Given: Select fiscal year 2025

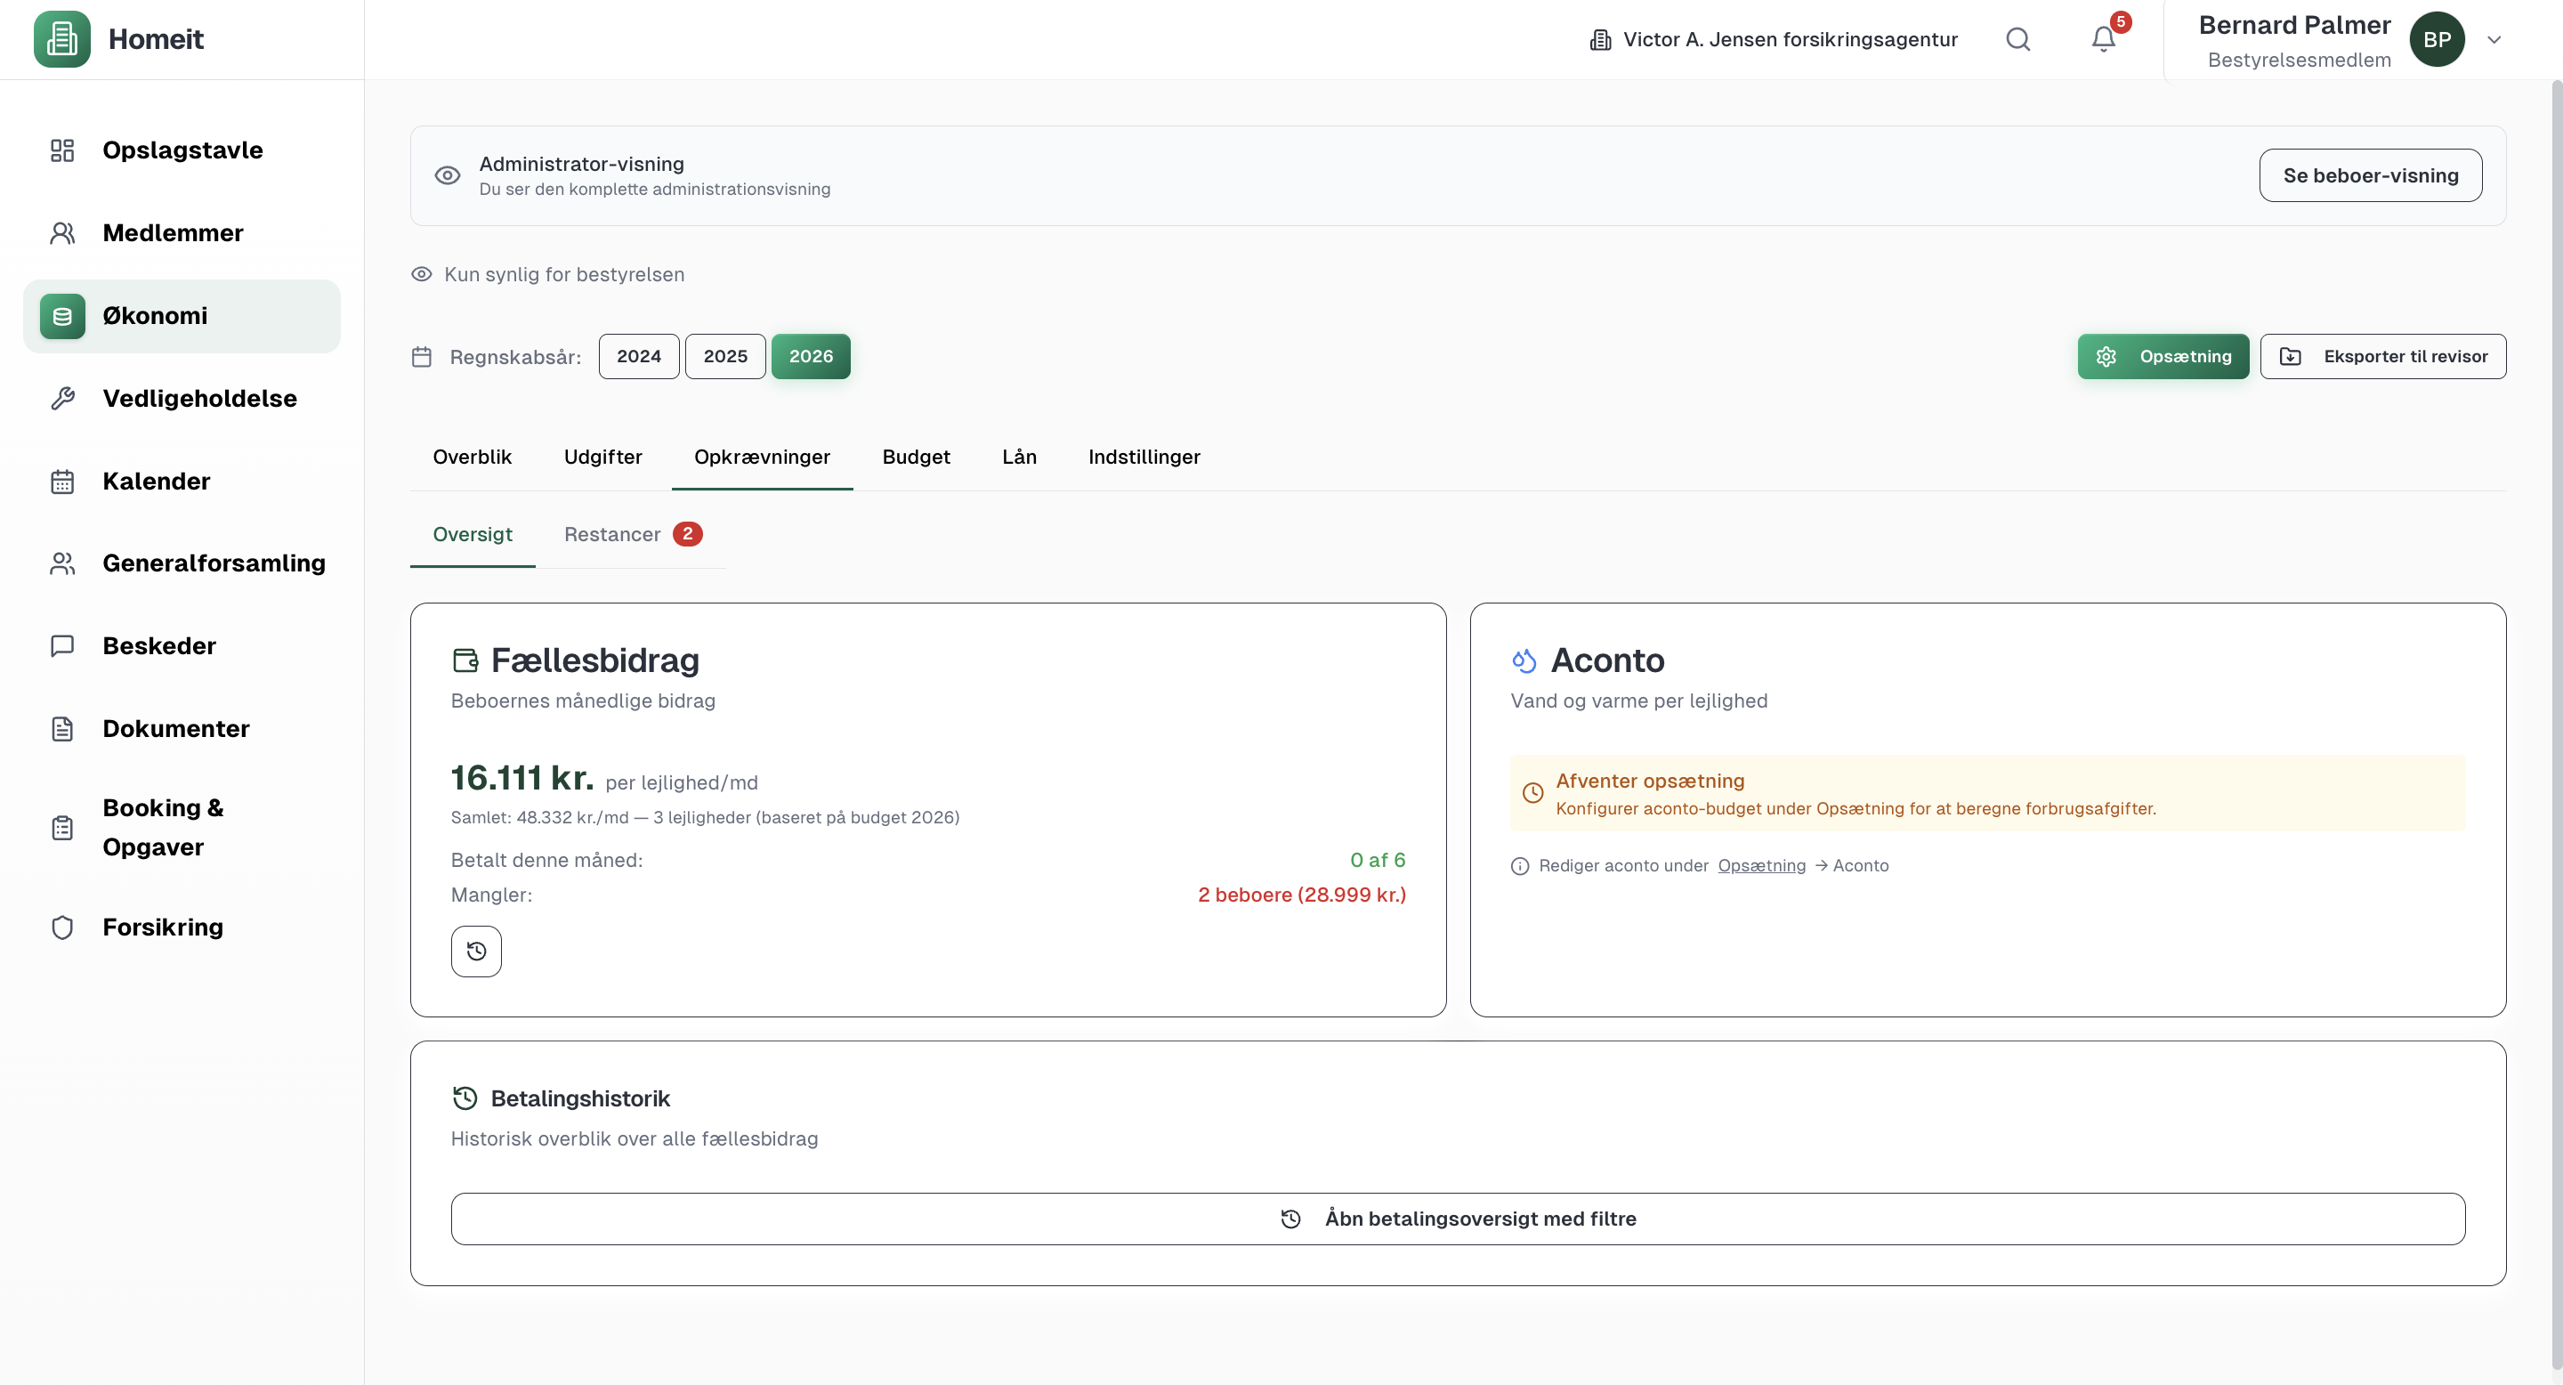Looking at the screenshot, I should pyautogui.click(x=724, y=356).
